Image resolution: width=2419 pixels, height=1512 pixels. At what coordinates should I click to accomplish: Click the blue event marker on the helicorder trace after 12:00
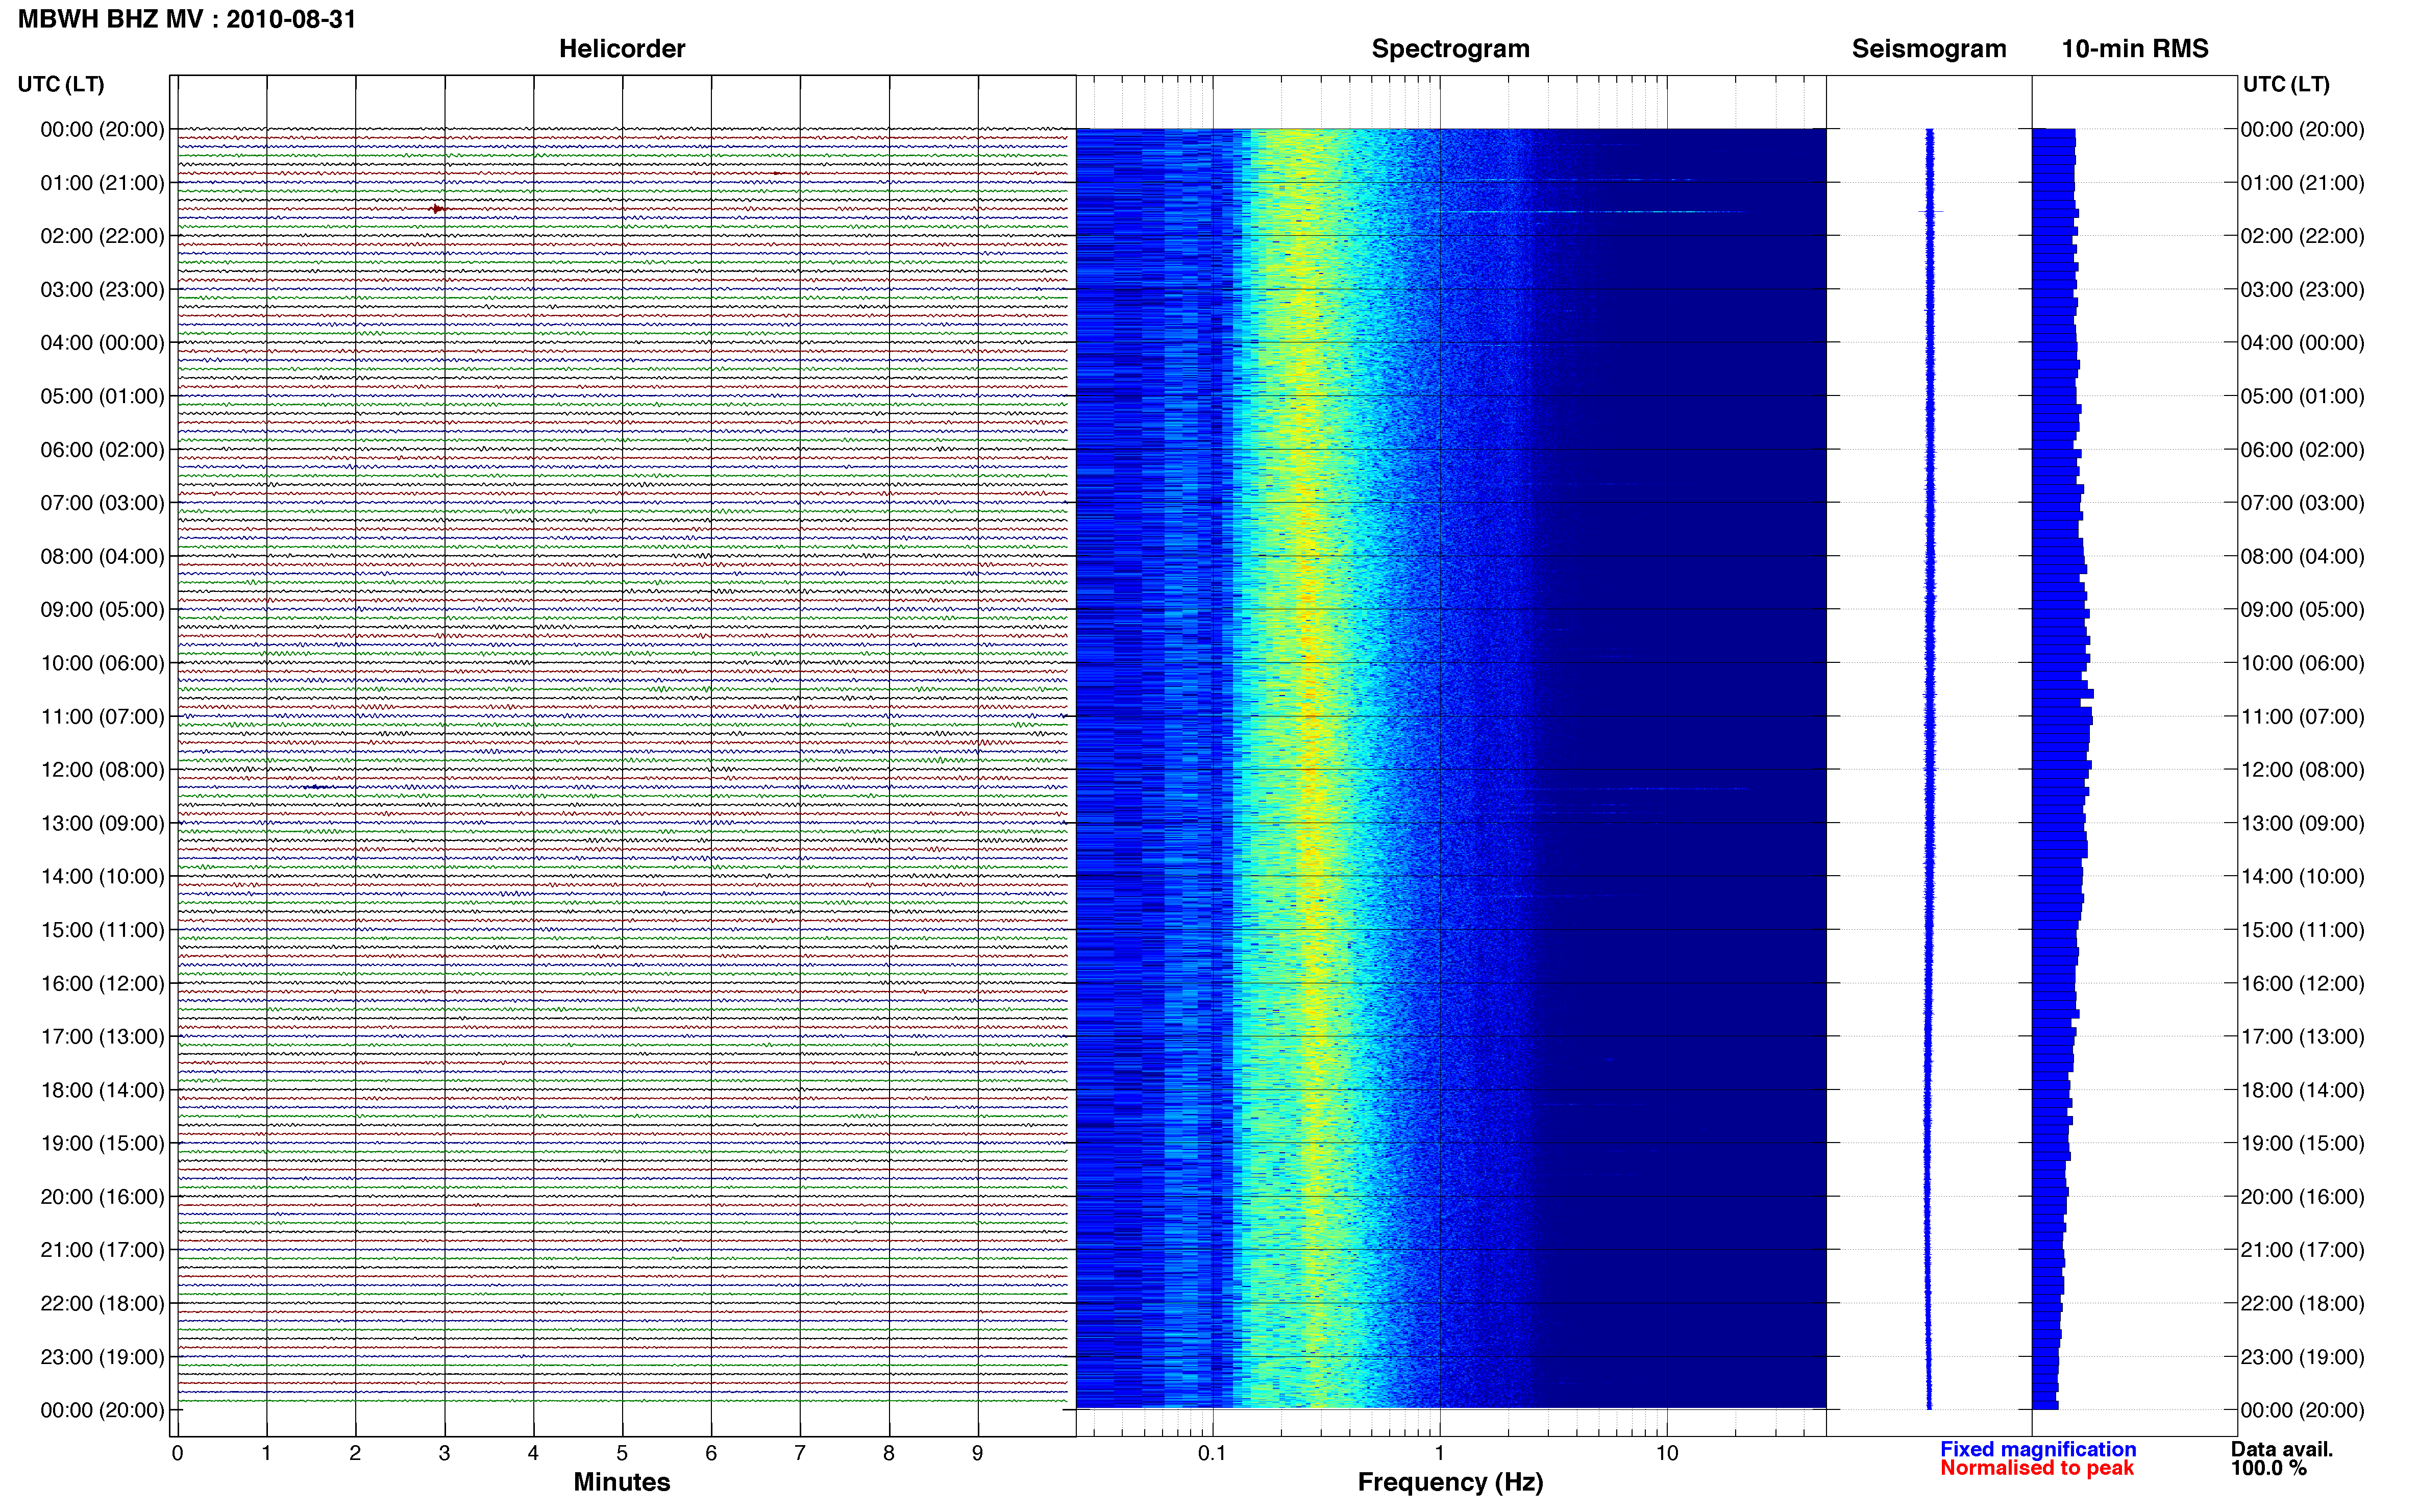click(316, 787)
